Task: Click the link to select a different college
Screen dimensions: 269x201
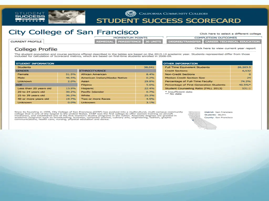Action: pos(230,34)
